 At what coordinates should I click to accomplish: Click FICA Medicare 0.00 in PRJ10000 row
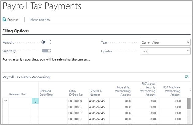(x=172, y=101)
